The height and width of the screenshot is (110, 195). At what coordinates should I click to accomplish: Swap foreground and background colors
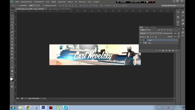pos(13,77)
